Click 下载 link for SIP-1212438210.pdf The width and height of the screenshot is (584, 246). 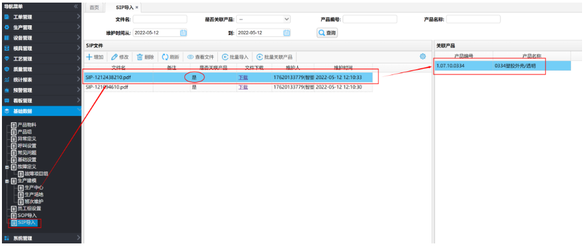click(243, 77)
